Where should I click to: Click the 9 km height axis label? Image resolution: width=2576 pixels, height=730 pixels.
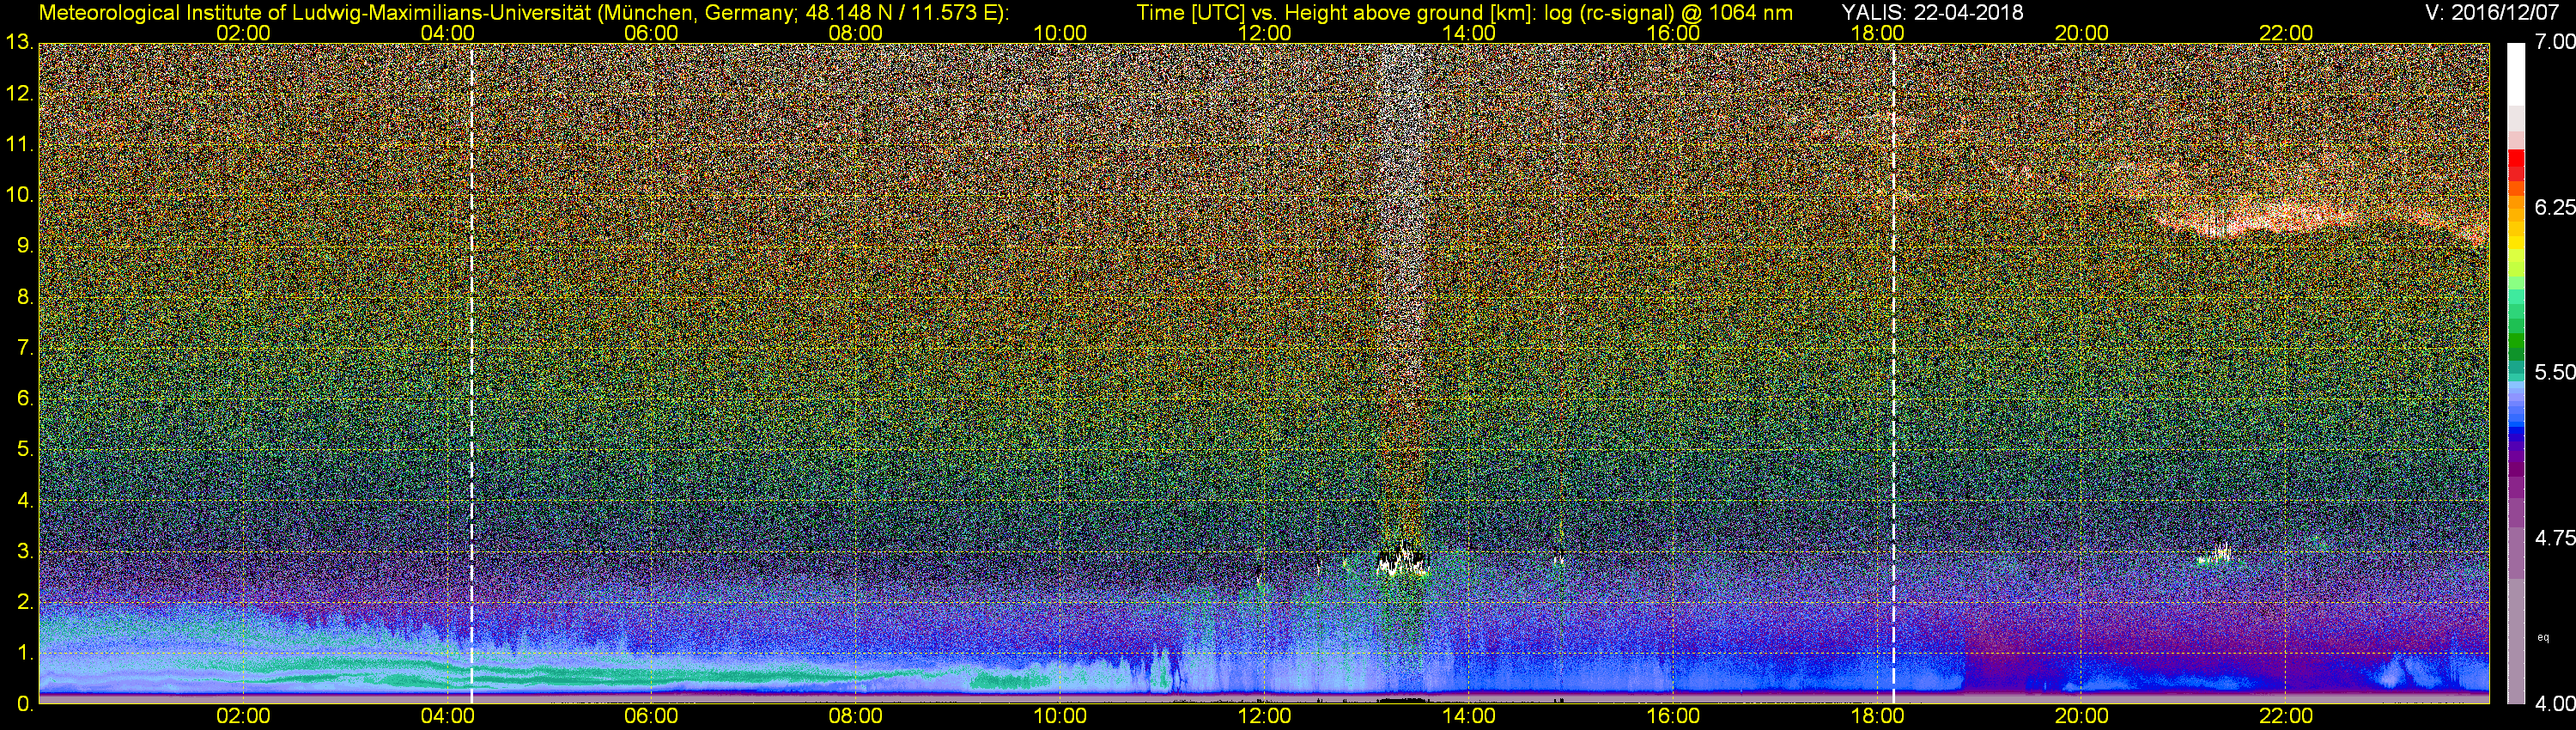coord(24,246)
